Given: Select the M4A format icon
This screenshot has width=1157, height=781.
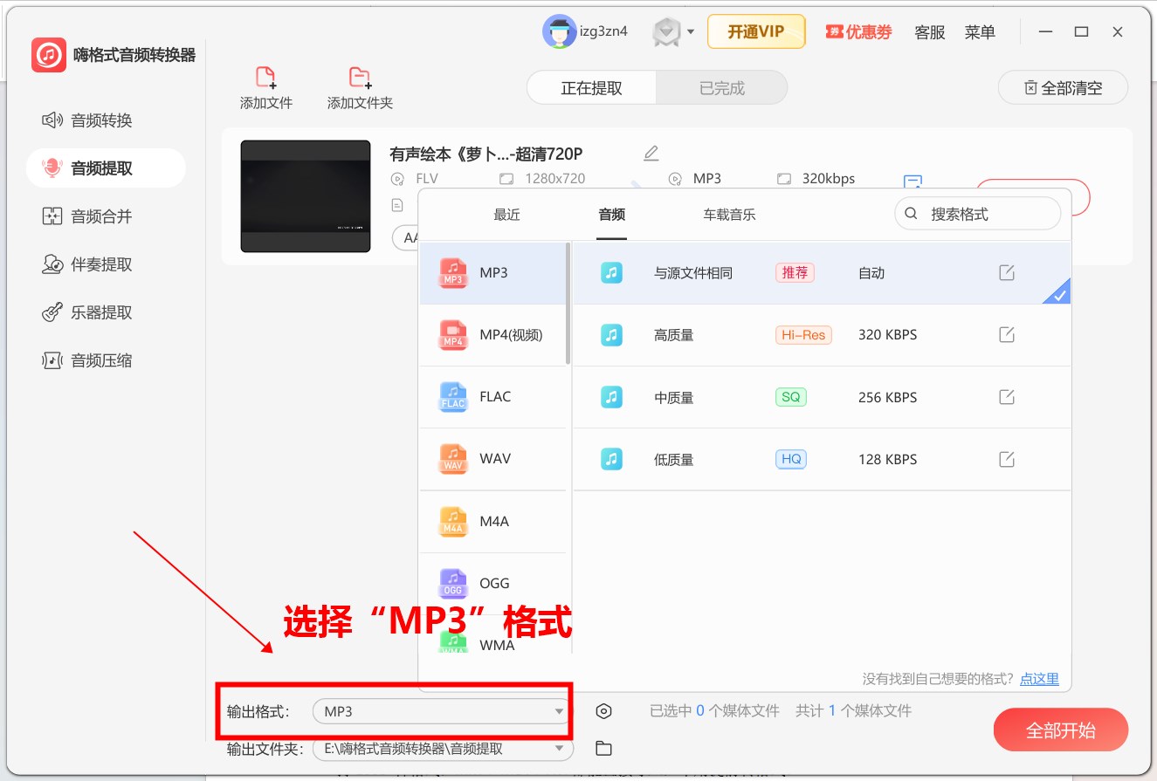Looking at the screenshot, I should (x=453, y=522).
